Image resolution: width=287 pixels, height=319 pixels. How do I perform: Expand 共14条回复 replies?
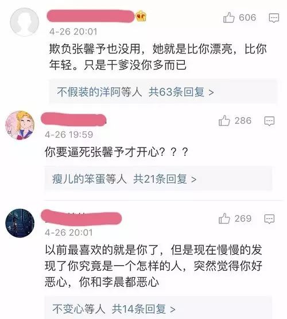143,309
